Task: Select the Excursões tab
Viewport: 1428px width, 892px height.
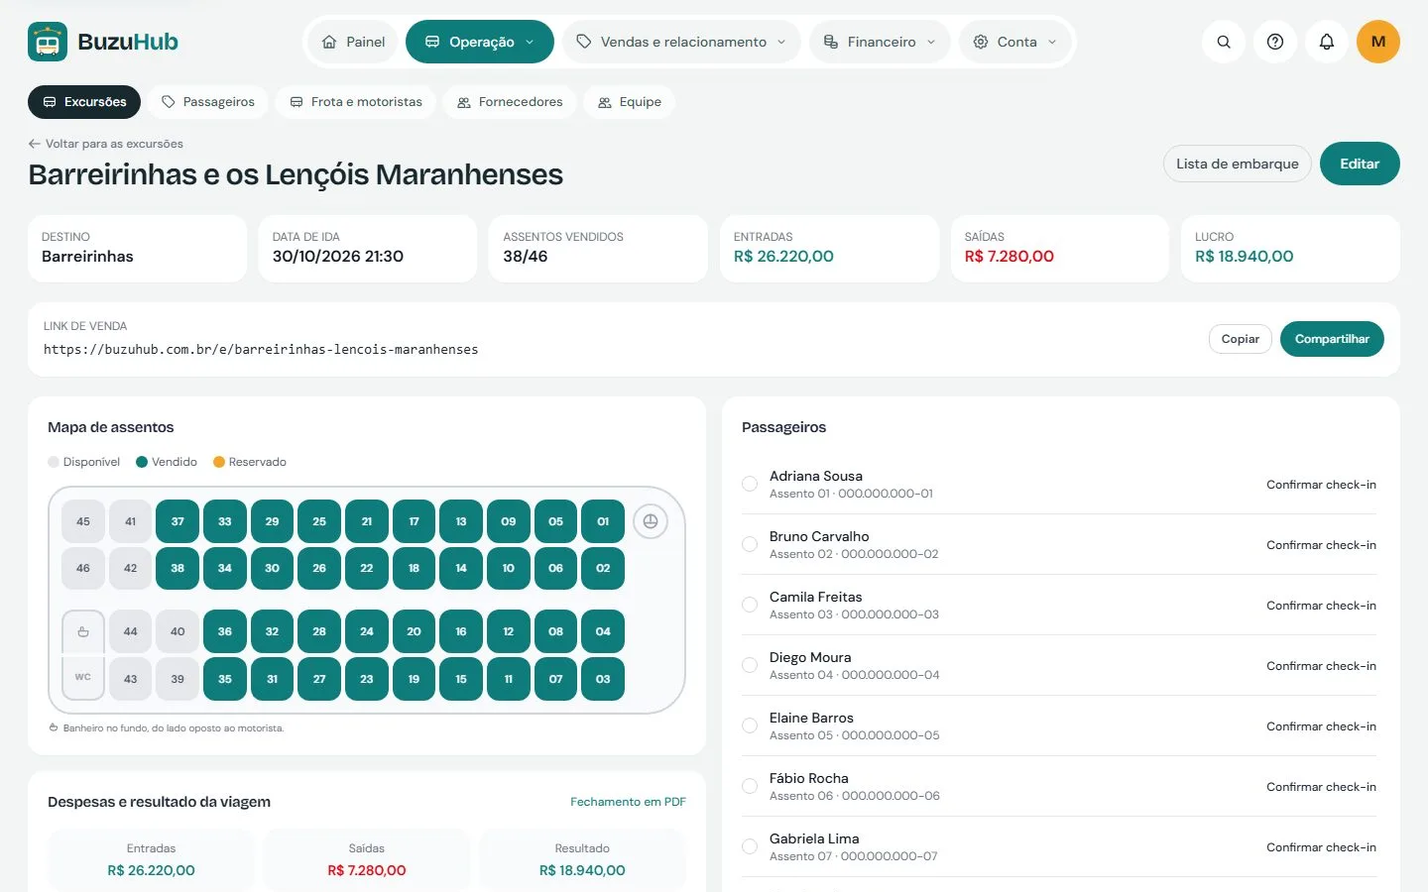Action: [x=84, y=102]
